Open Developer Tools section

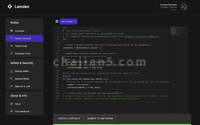pos(24,53)
